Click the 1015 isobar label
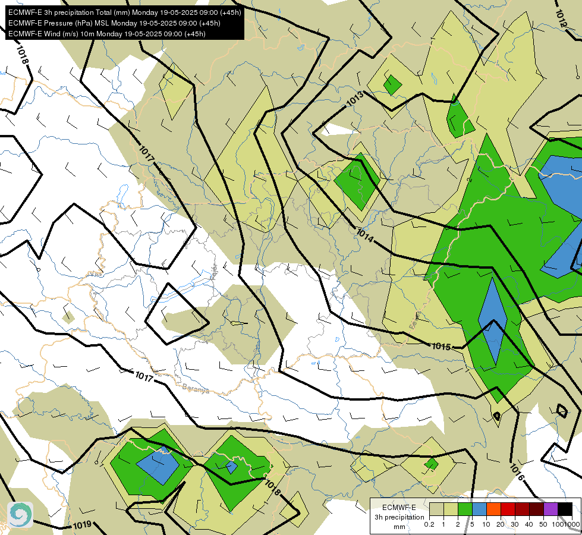 click(441, 347)
